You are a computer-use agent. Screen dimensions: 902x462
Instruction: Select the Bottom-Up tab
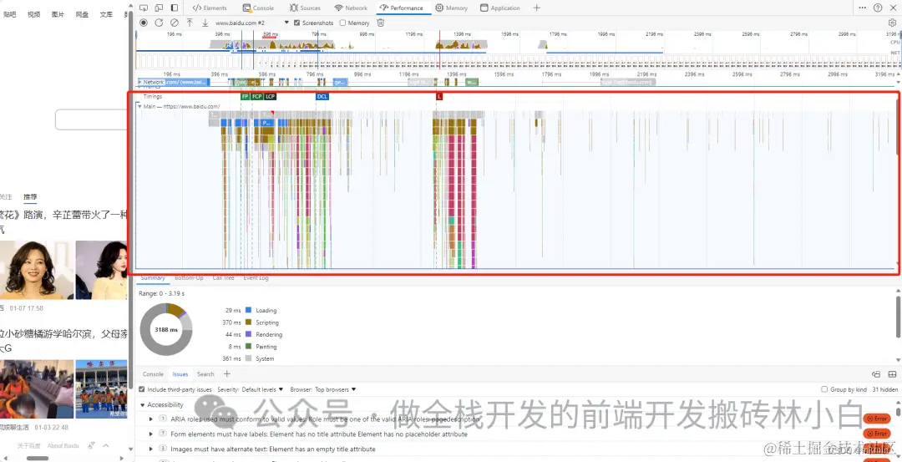[190, 278]
